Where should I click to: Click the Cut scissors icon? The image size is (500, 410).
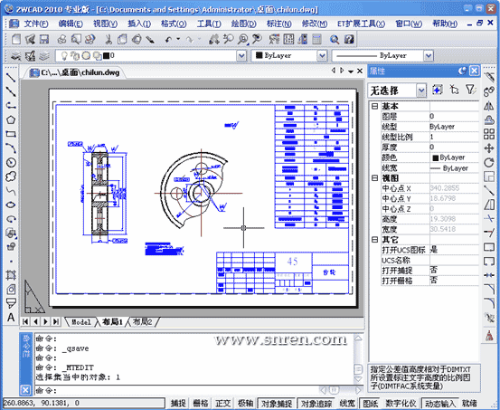point(108,39)
